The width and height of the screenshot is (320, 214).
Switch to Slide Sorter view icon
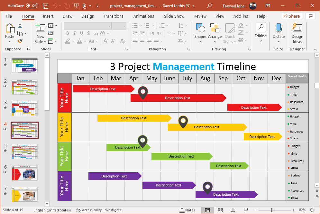[x=220, y=210]
